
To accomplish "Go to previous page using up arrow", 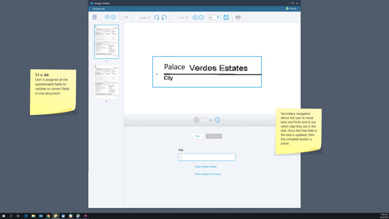I will pos(107,17).
